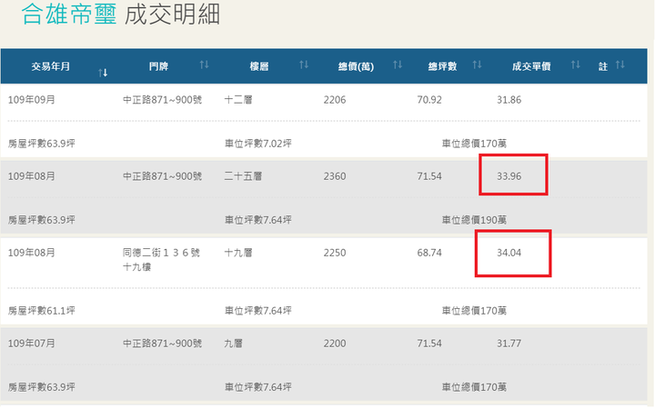Select the 十二層 floor cell
This screenshot has width=655, height=409.
pyautogui.click(x=238, y=100)
